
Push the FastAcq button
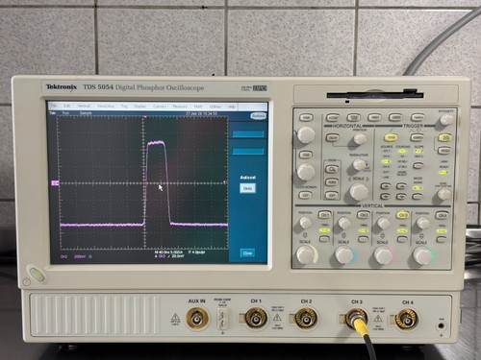point(418,118)
